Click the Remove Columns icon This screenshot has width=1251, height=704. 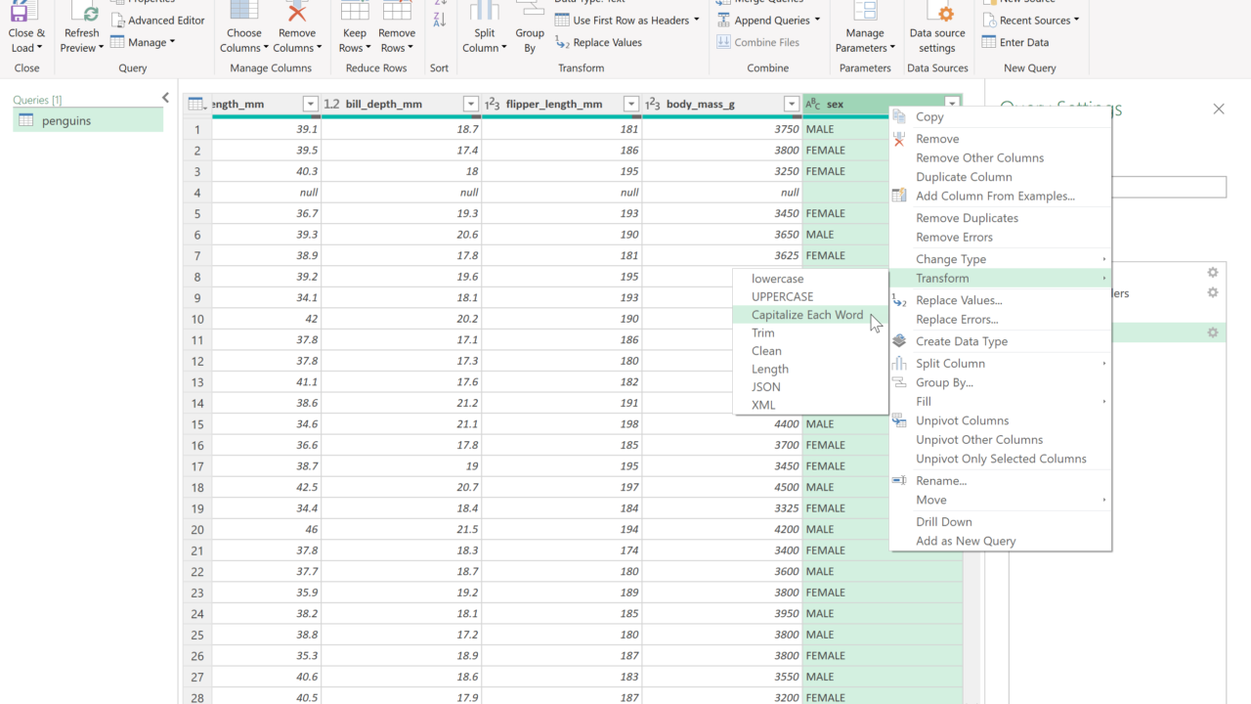[296, 12]
